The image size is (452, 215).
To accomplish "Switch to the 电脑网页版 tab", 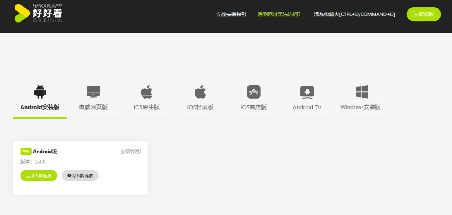I will (93, 108).
